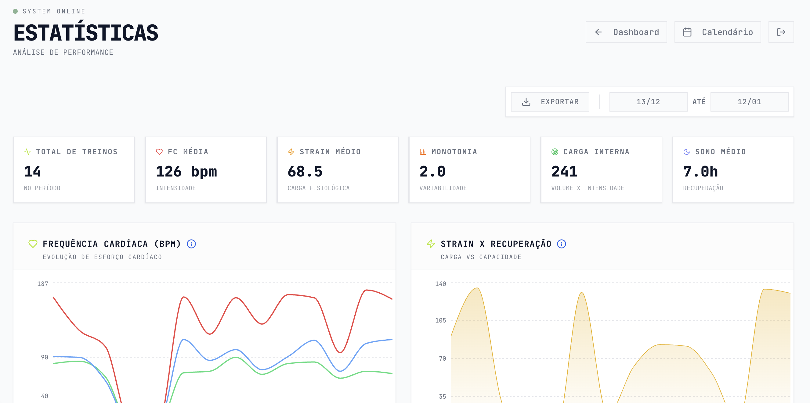The width and height of the screenshot is (810, 403).
Task: Select the Carga Interna 241 card
Action: (601, 169)
